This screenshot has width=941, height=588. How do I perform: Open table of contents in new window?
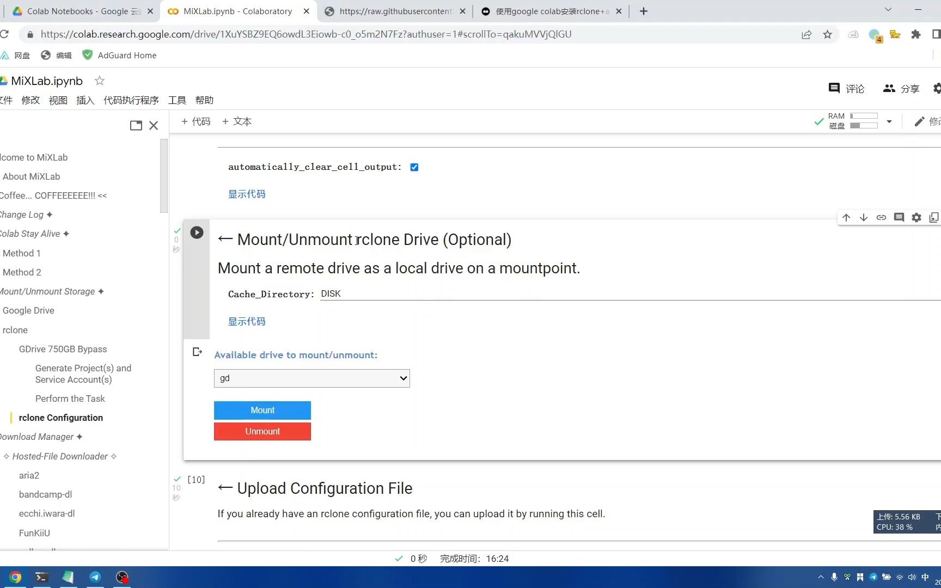tap(136, 126)
